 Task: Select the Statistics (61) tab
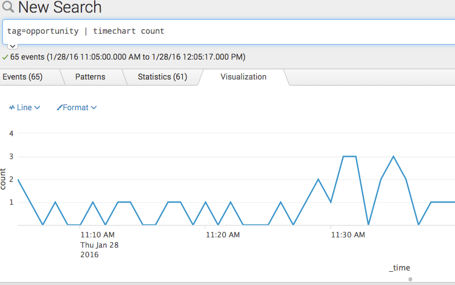(162, 77)
